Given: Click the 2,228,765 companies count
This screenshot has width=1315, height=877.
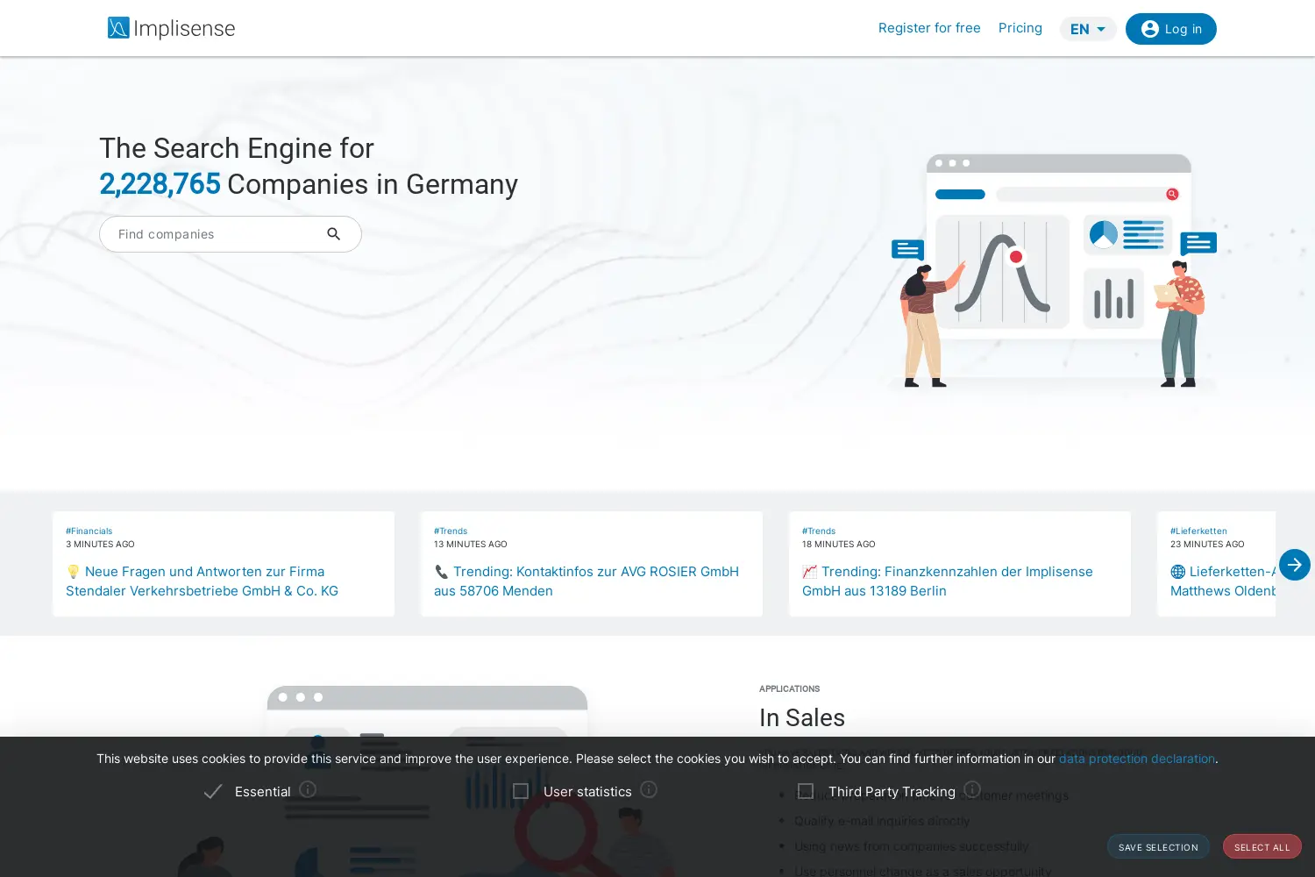Looking at the screenshot, I should click(x=160, y=184).
